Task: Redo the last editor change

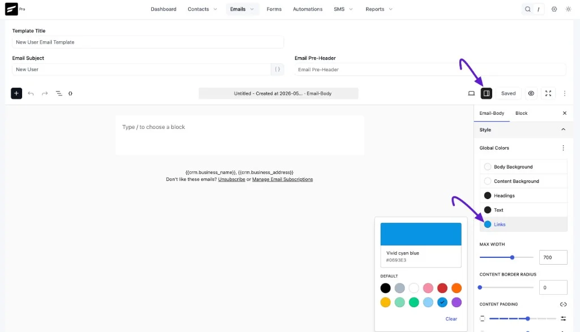Action: (x=45, y=93)
